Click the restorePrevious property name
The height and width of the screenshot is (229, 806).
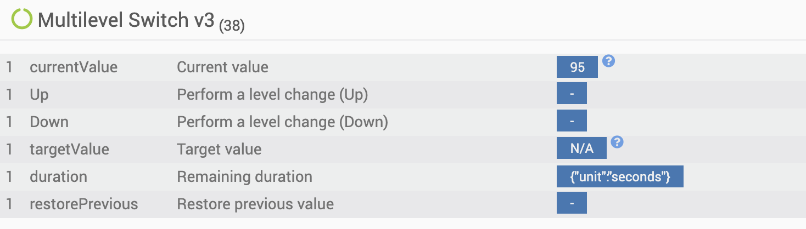point(83,204)
